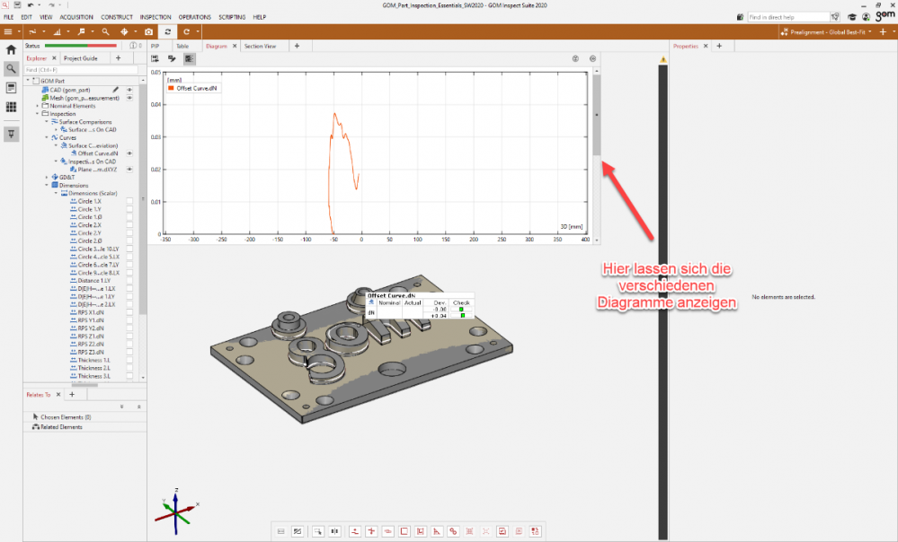Click the mirror symmetry icon in the bottom toolbar

tap(335, 531)
